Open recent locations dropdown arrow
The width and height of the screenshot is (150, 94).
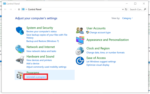(x=15, y=9)
